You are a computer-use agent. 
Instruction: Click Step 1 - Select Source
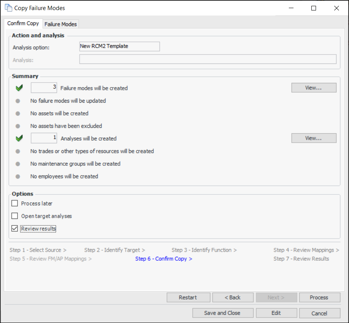click(x=38, y=250)
